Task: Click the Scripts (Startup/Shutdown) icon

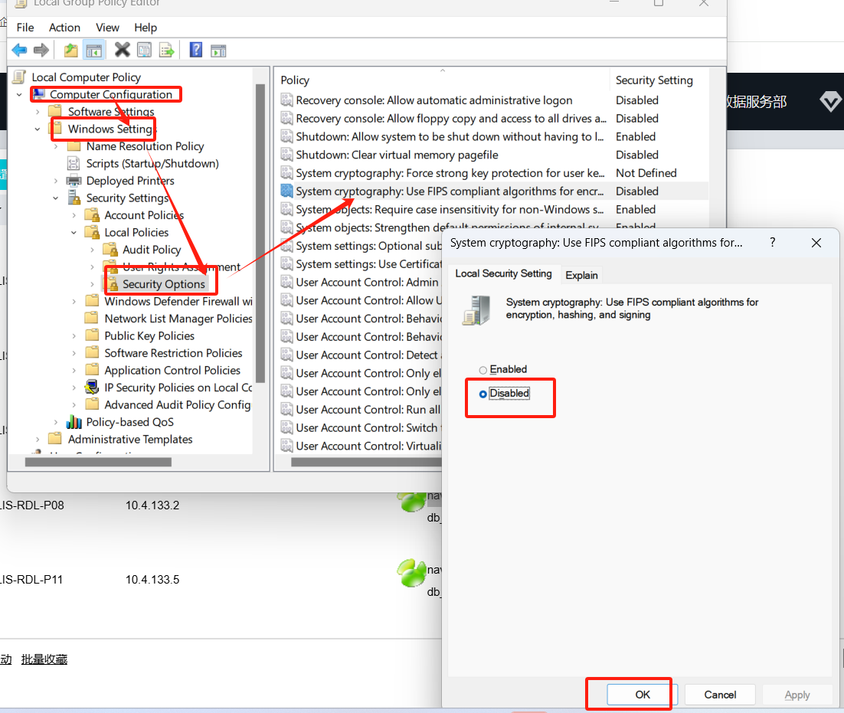Action: point(74,163)
